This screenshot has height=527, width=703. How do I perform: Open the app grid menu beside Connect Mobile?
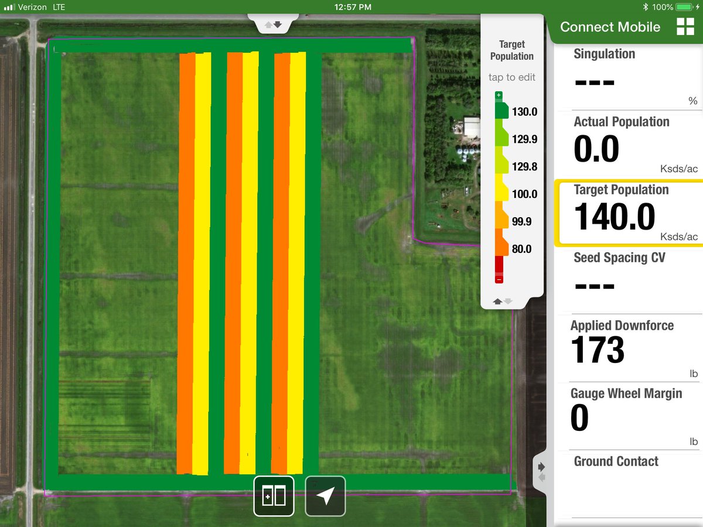tap(685, 26)
